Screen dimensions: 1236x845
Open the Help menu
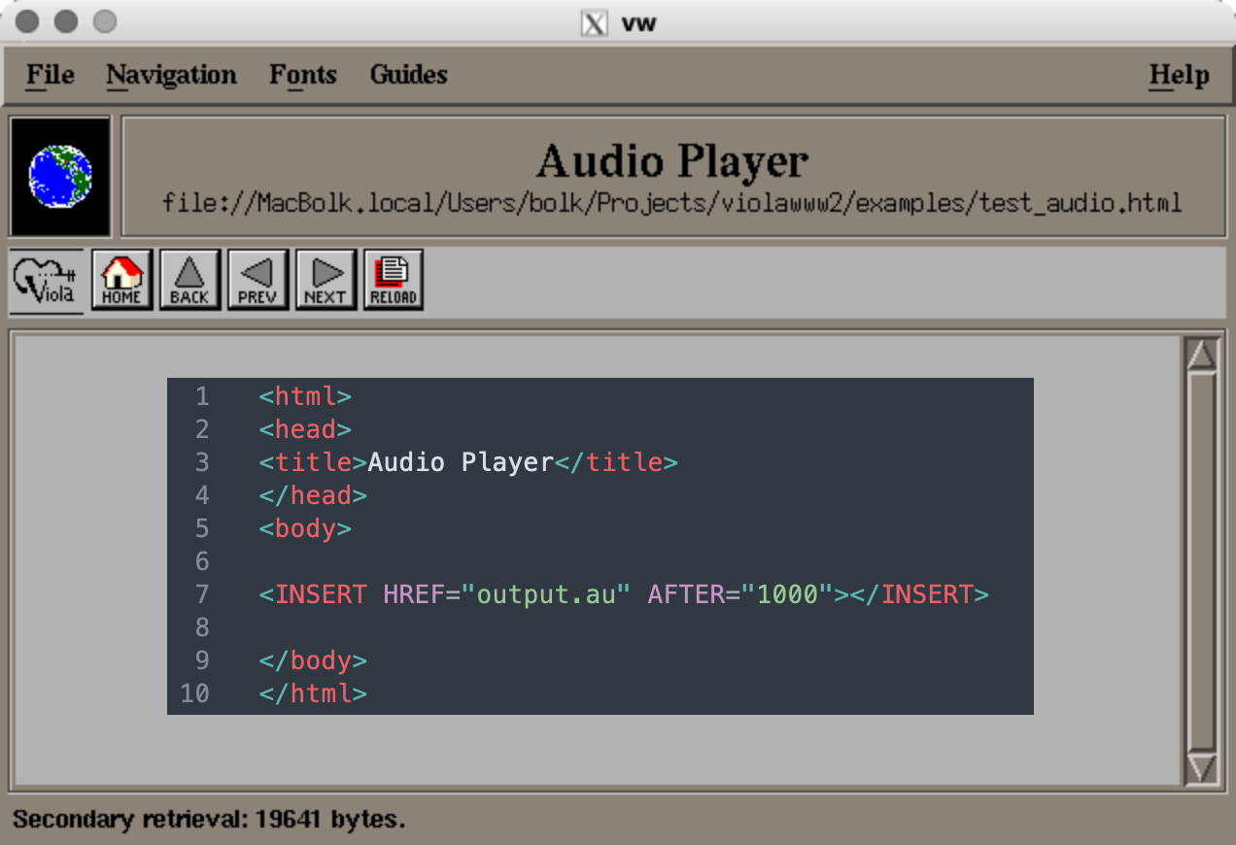click(1180, 75)
